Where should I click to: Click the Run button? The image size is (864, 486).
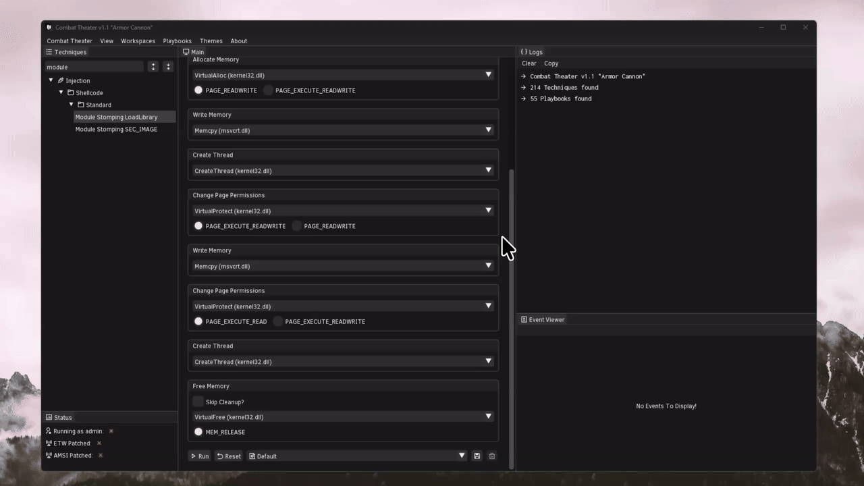pyautogui.click(x=200, y=456)
